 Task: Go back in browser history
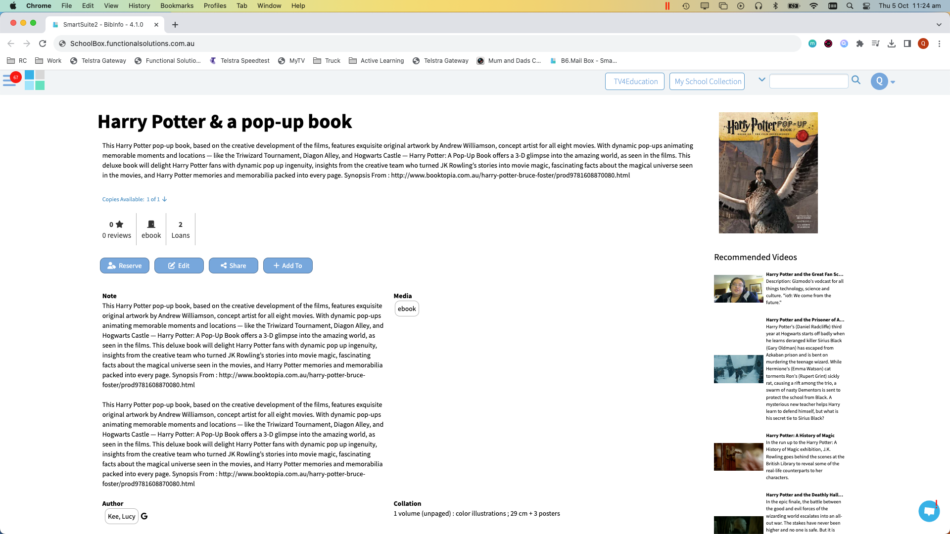[x=11, y=44]
